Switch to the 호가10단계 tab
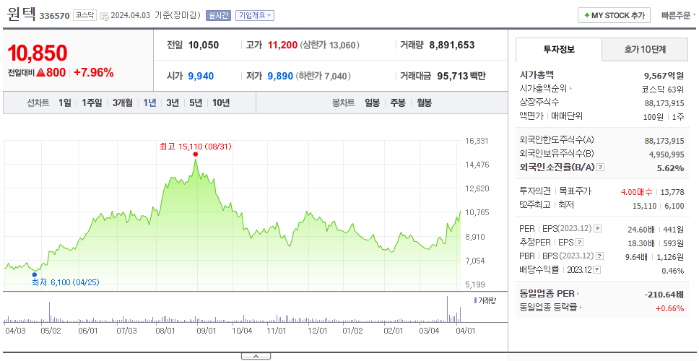 (645, 50)
